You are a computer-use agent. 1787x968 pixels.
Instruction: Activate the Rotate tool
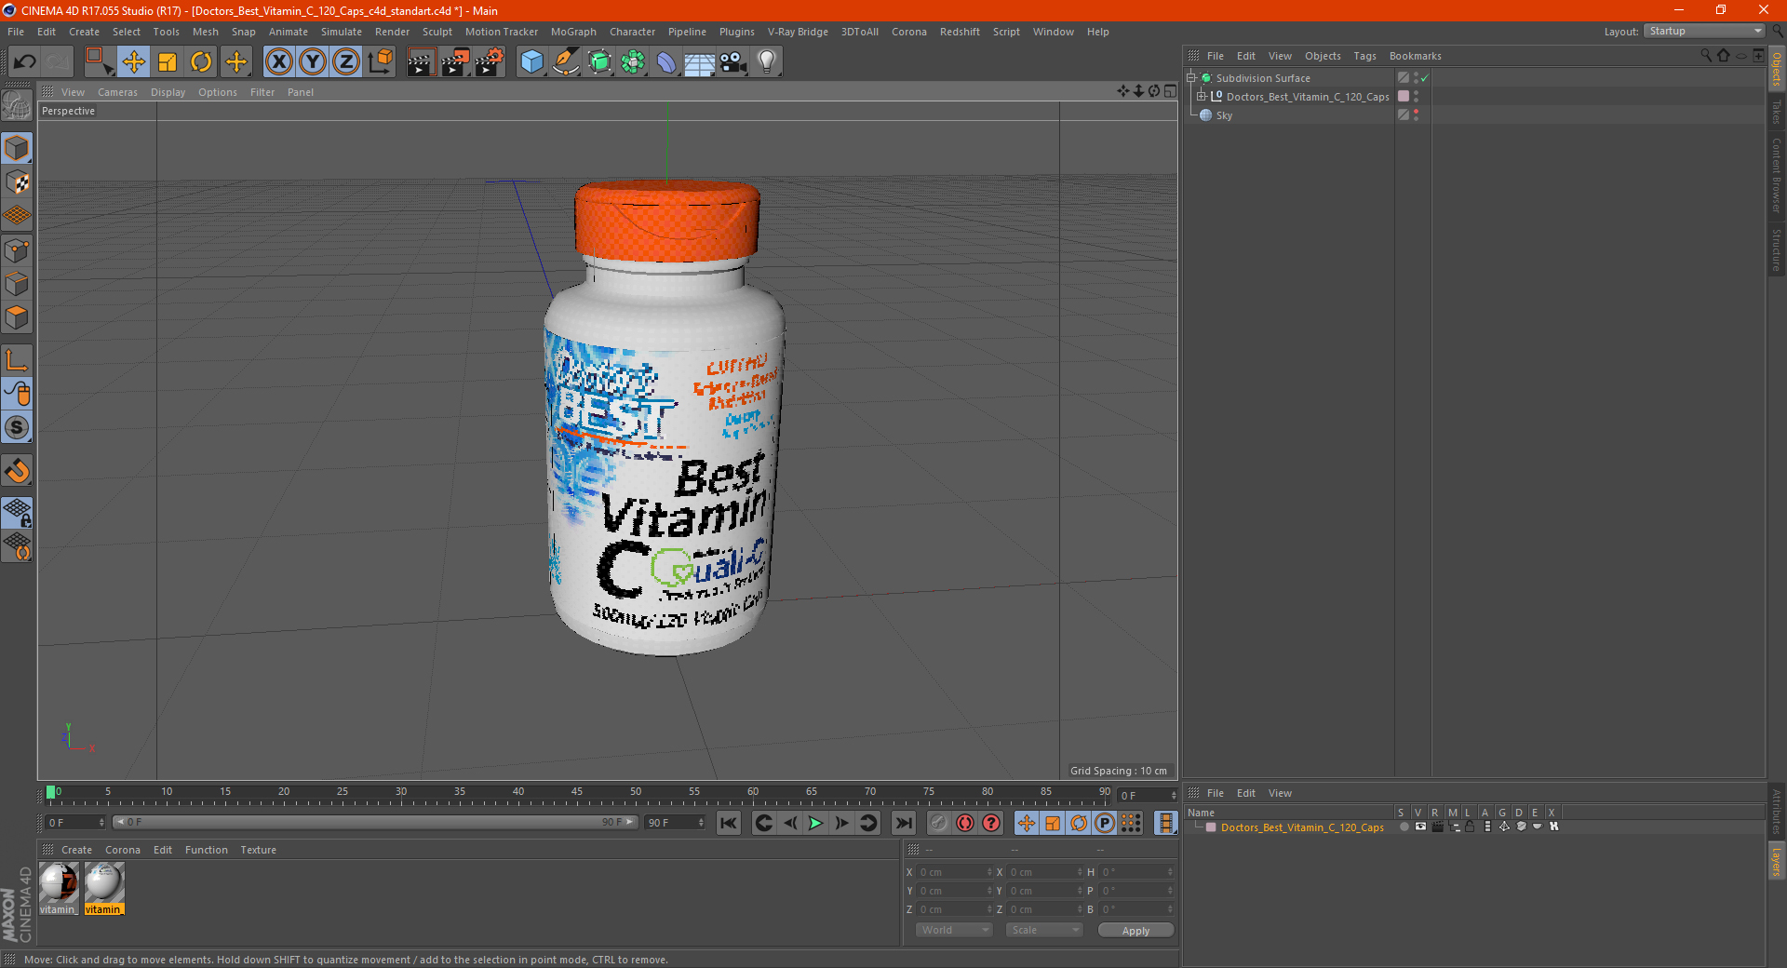201,62
